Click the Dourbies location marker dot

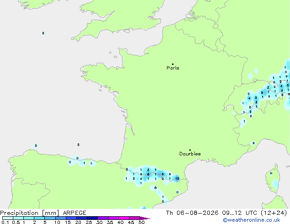(x=190, y=150)
